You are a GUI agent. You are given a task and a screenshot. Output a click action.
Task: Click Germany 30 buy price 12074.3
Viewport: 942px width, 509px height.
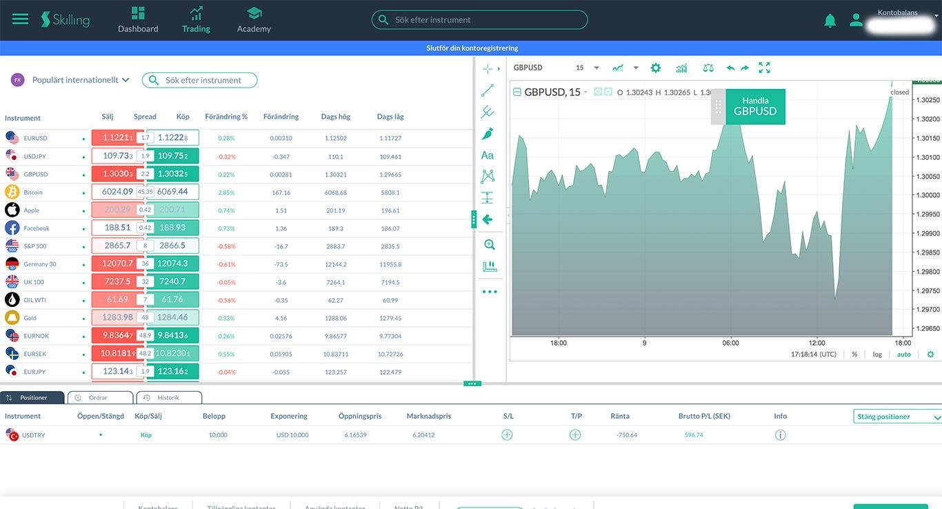pyautogui.click(x=172, y=263)
